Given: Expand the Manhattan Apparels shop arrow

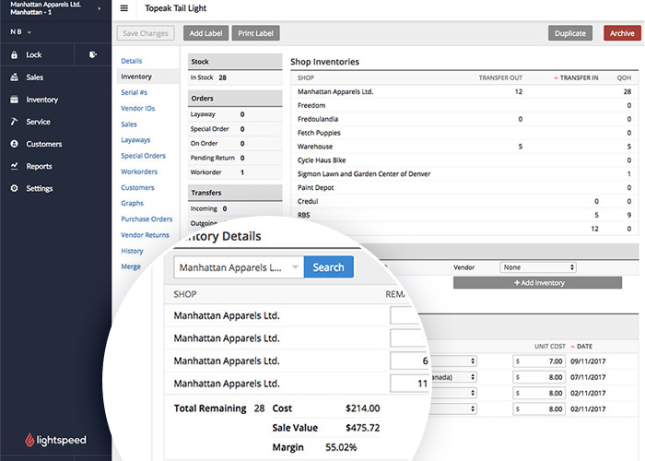Looking at the screenshot, I should tap(100, 8).
